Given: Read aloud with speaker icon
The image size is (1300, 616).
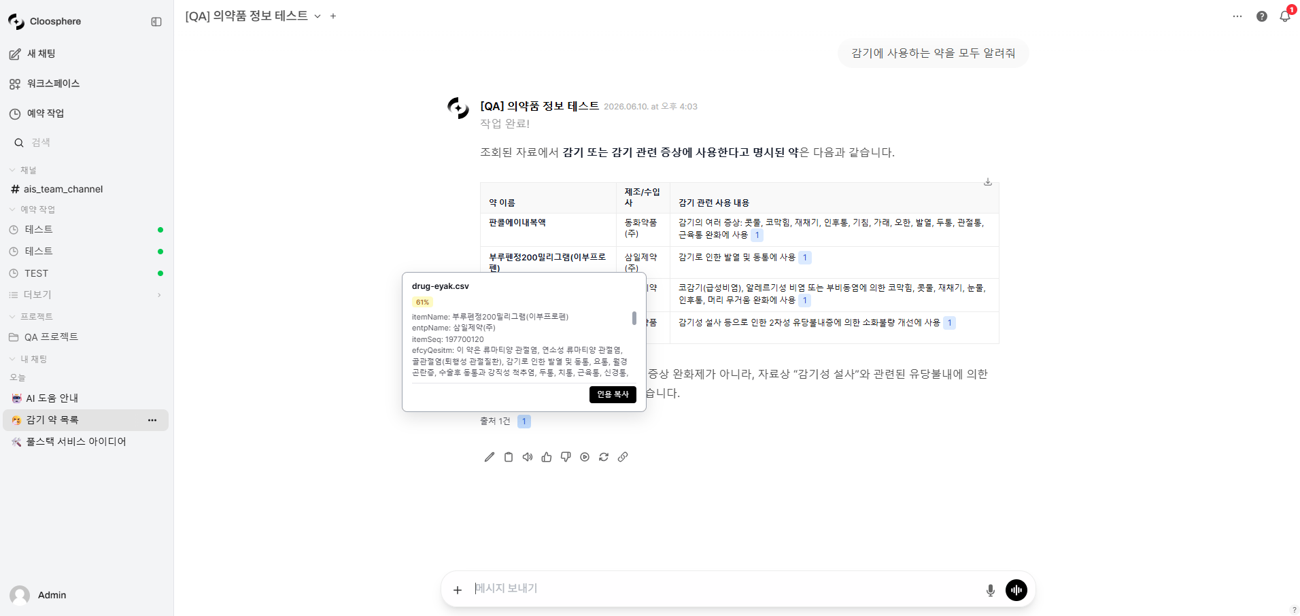Looking at the screenshot, I should pyautogui.click(x=528, y=458).
